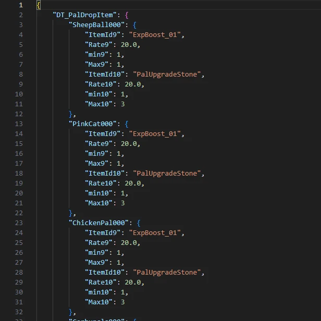The height and width of the screenshot is (321, 321).
Task: Click "ExpBoost_01" value on line 4
Action: (x=155, y=35)
